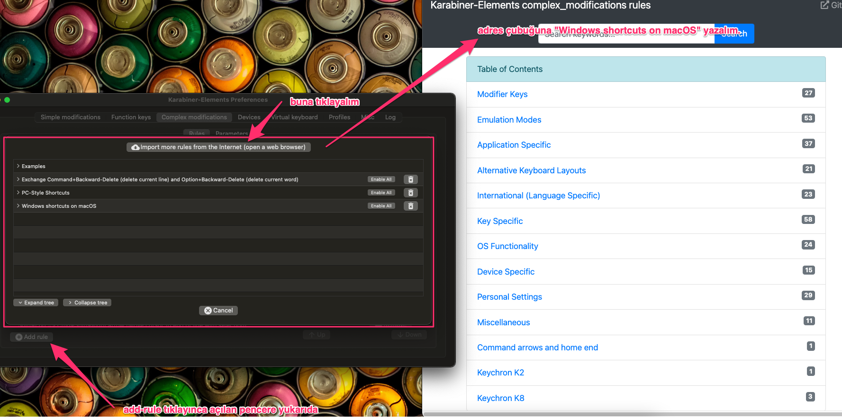Open Modifier Keys section link
The width and height of the screenshot is (842, 419).
pos(502,94)
